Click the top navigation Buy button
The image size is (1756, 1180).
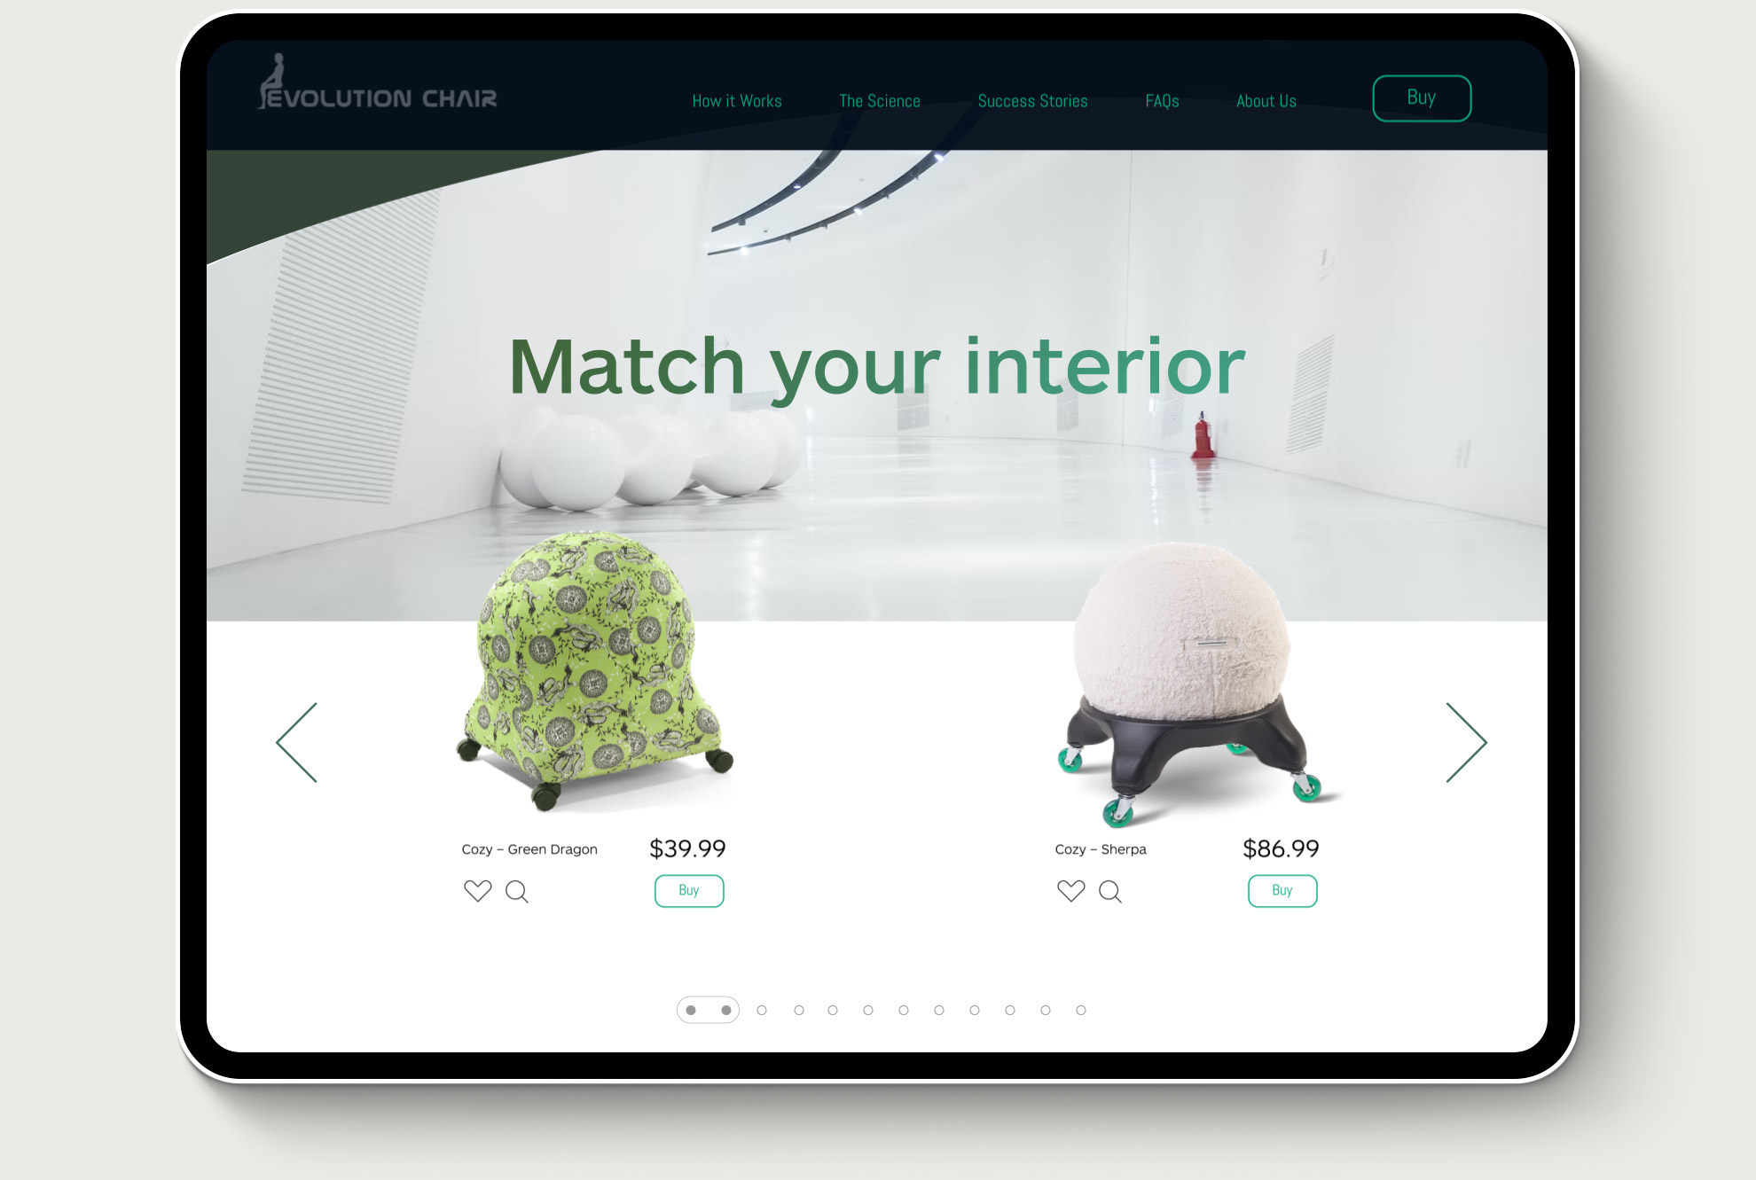1423,96
